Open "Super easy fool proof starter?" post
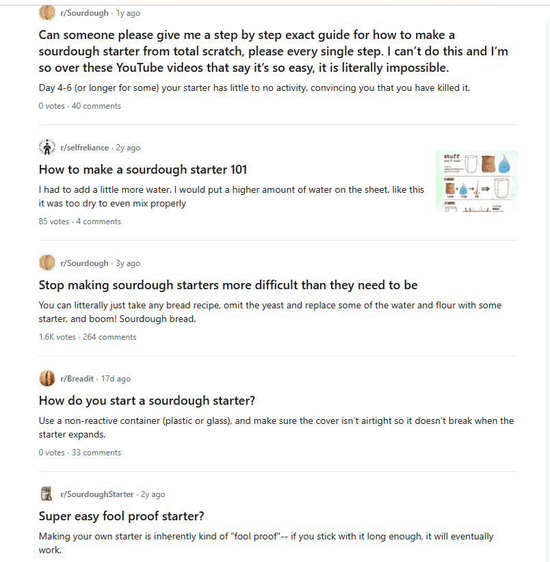The height and width of the screenshot is (562, 550). (122, 516)
